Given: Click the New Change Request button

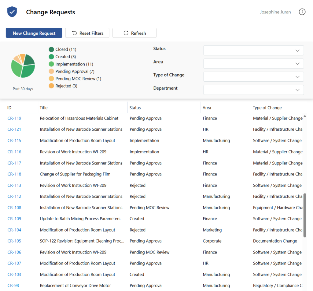Looking at the screenshot, I should click(34, 33).
